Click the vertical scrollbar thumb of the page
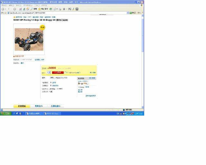206x165 pixels. click(143, 35)
